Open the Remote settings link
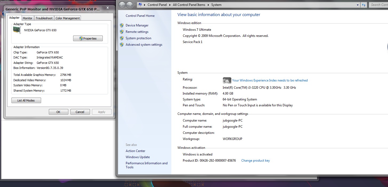This screenshot has width=388, height=187. [x=137, y=32]
